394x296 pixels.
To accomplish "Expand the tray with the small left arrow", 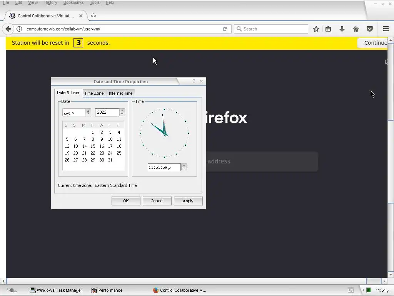I will (x=363, y=290).
